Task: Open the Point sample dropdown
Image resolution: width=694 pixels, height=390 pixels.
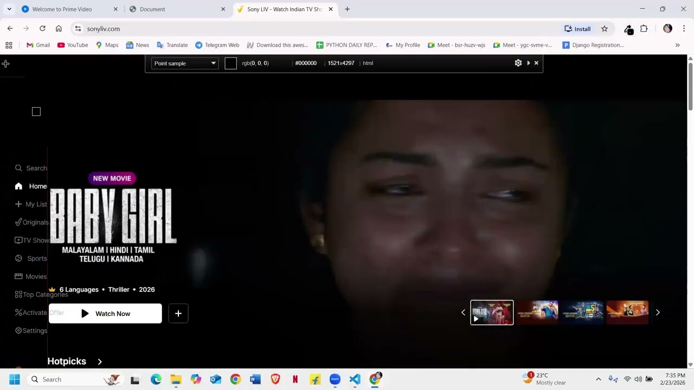Action: [x=185, y=63]
